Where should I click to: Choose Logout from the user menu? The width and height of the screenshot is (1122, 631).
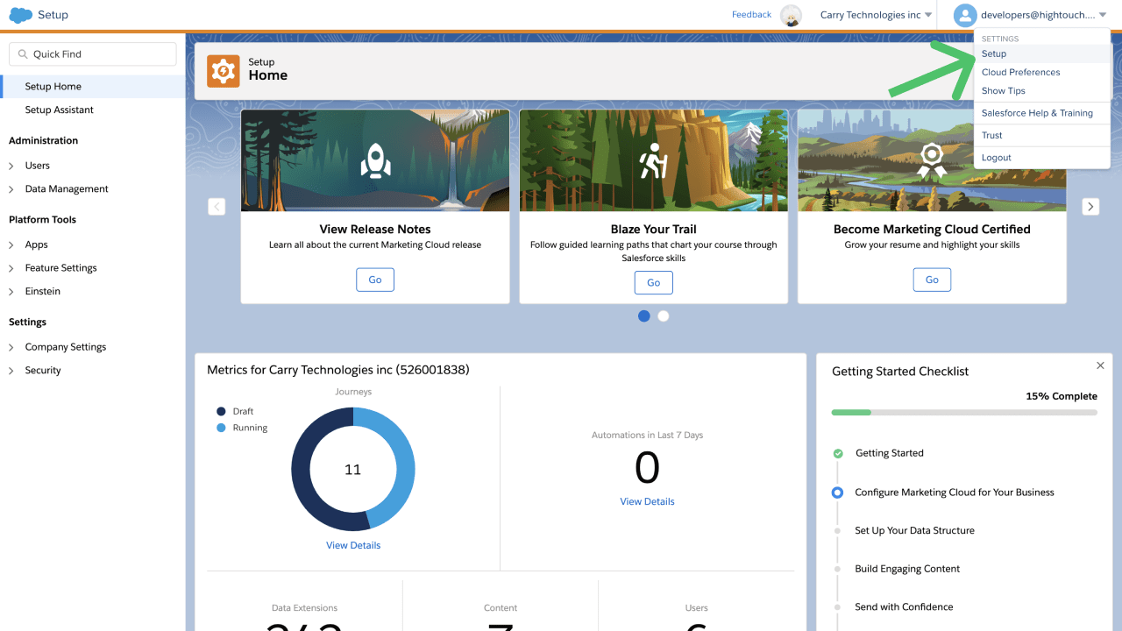[x=1041, y=158]
